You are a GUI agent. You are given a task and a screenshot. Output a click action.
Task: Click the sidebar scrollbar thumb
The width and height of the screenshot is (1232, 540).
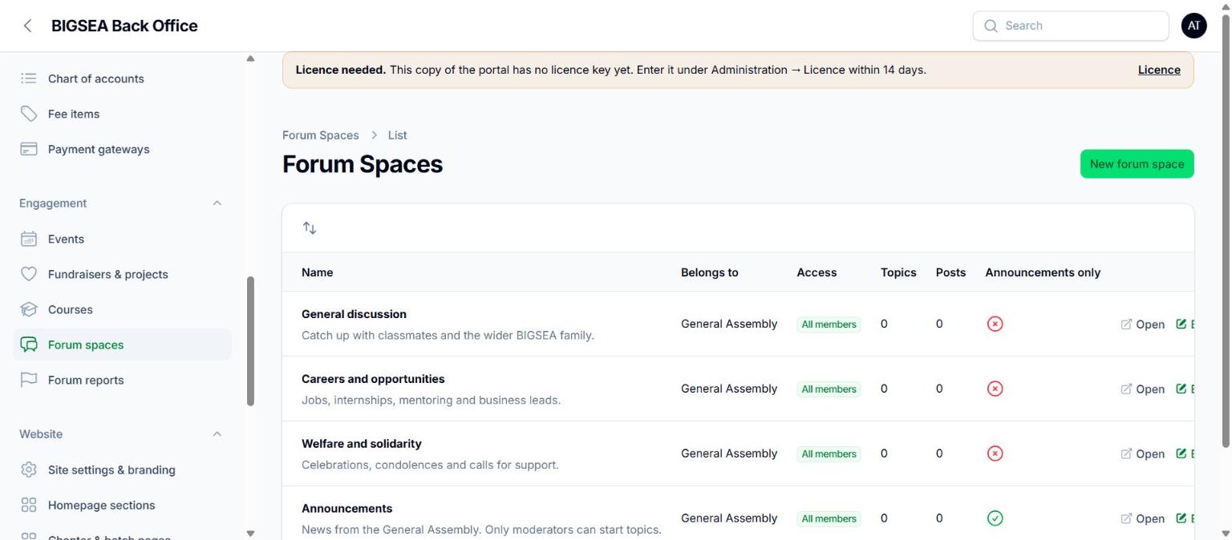click(250, 341)
